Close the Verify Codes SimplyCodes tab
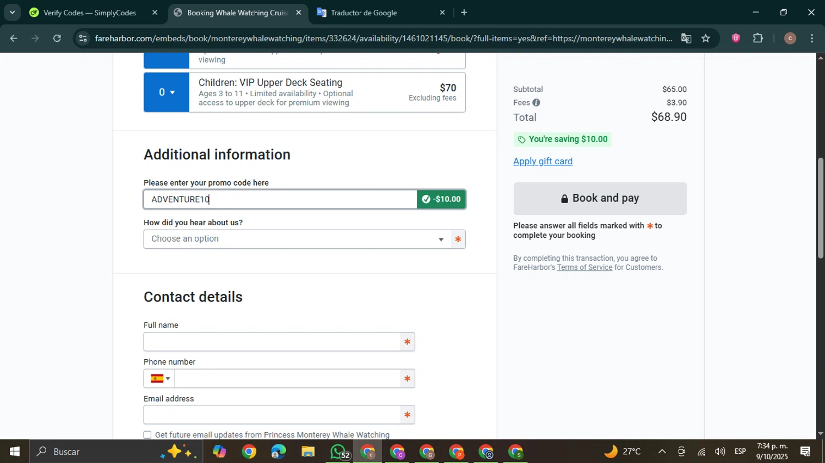 coord(155,12)
